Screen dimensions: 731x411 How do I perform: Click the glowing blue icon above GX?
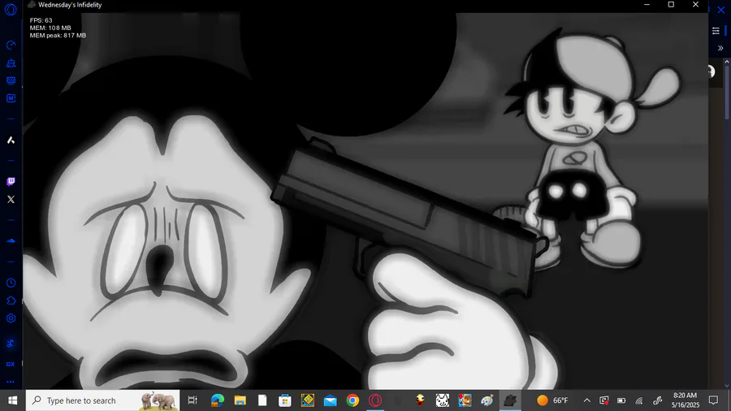click(x=11, y=344)
